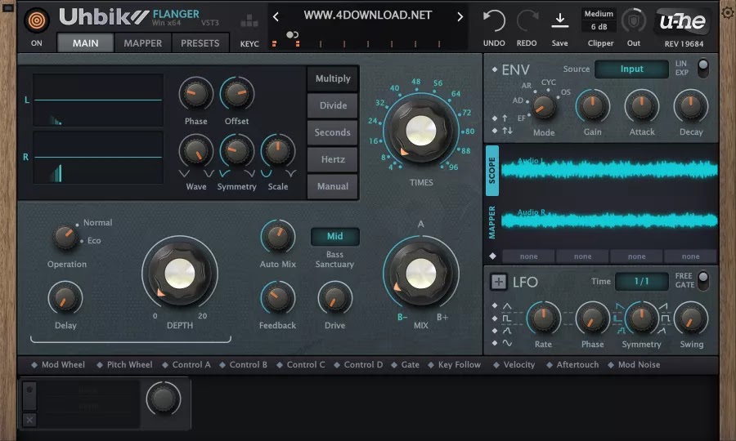
Task: Toggle the LIN/EXP envelope switch
Action: click(x=702, y=68)
